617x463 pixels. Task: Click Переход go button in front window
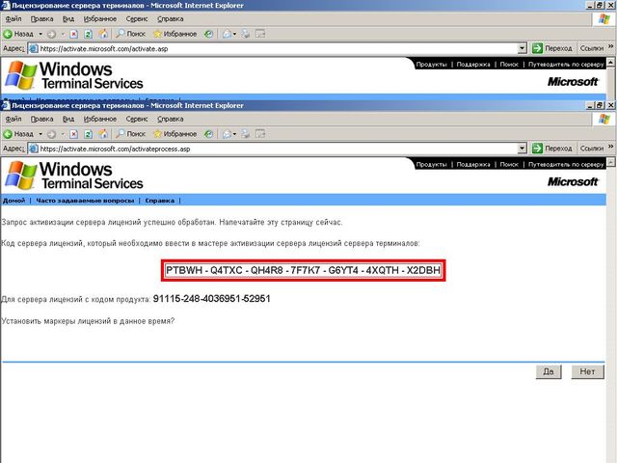(x=551, y=149)
